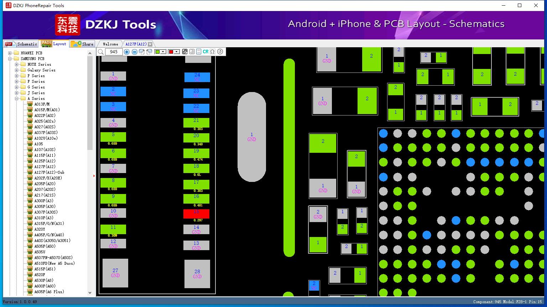Viewport: 547px width, 307px height.
Task: Open the A217(A21S) layout entry
Action: [45, 195]
